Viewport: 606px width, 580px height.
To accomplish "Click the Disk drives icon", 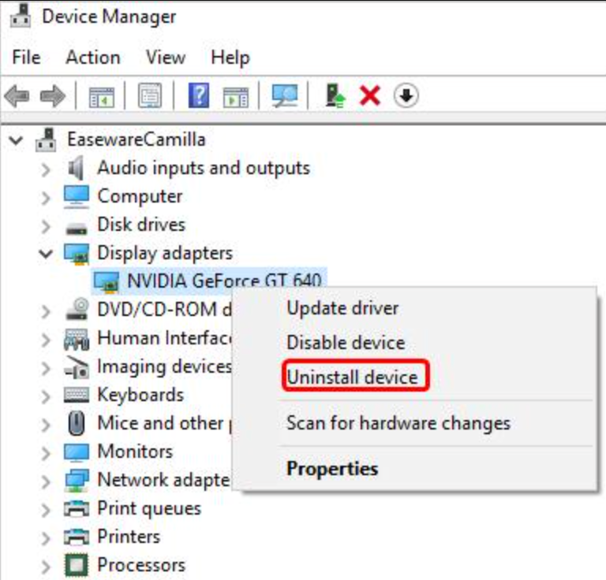I will point(76,228).
